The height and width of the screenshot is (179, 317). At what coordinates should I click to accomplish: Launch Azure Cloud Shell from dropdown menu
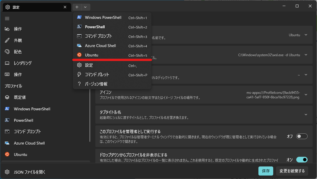pos(112,46)
